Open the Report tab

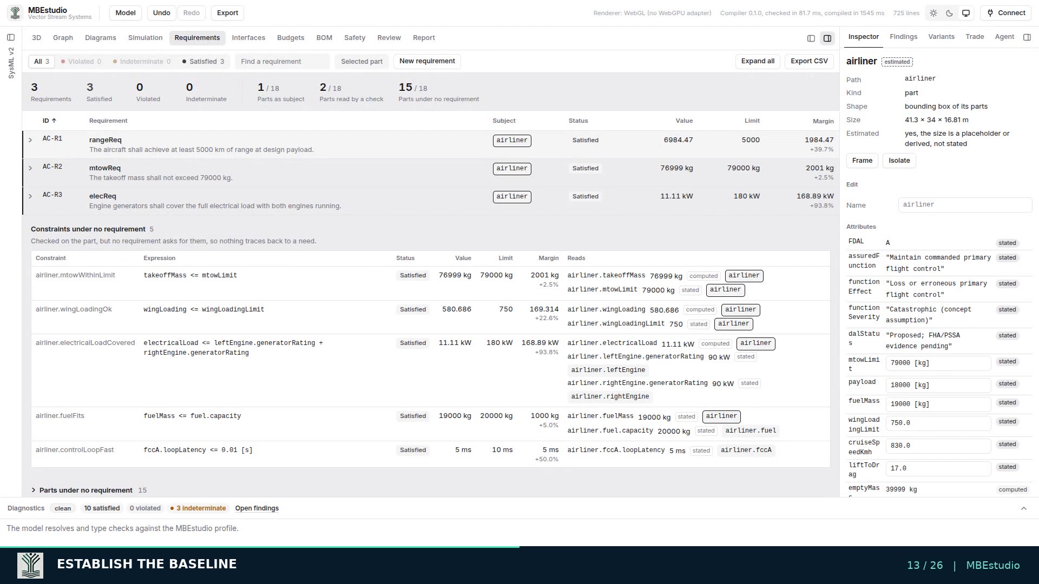point(424,38)
